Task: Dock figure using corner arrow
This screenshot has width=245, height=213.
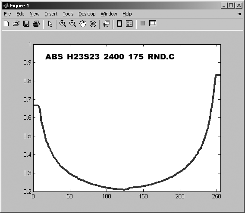Action: pyautogui.click(x=239, y=14)
